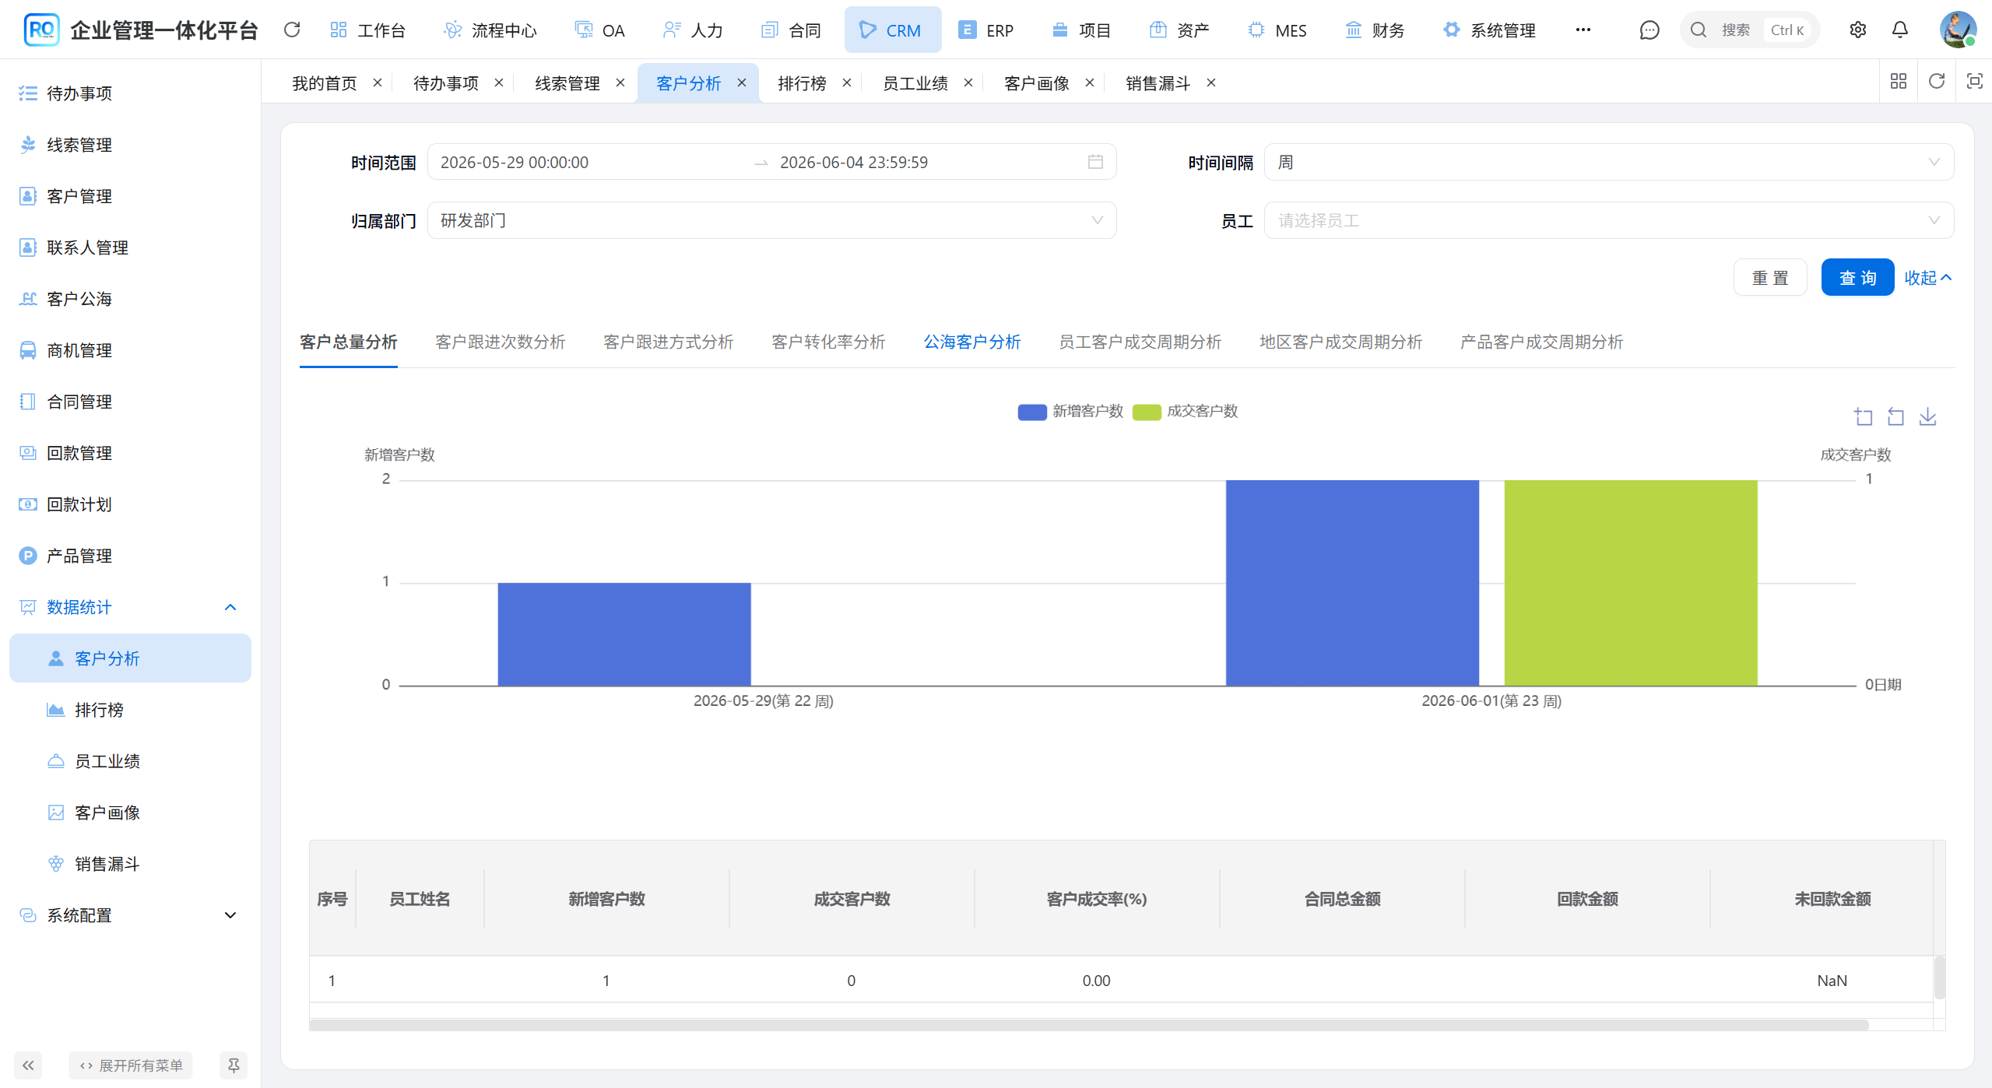
Task: Expand the 系统配置 sidebar group
Action: pyautogui.click(x=130, y=915)
